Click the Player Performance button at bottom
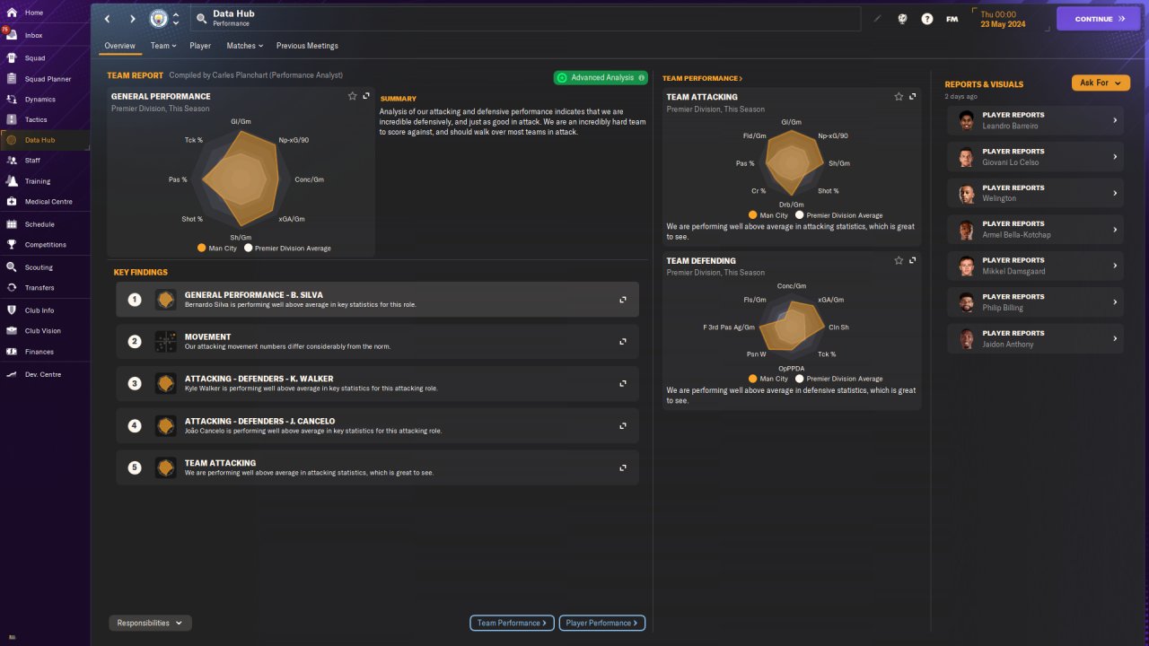 (601, 623)
